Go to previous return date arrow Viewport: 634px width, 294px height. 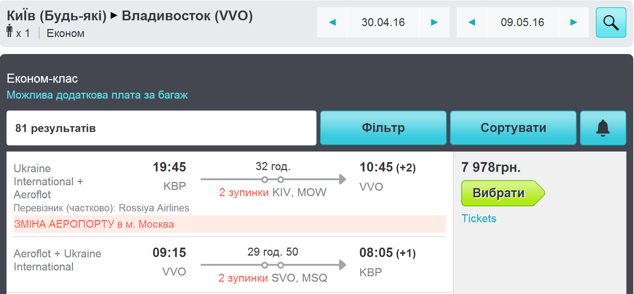pyautogui.click(x=471, y=22)
